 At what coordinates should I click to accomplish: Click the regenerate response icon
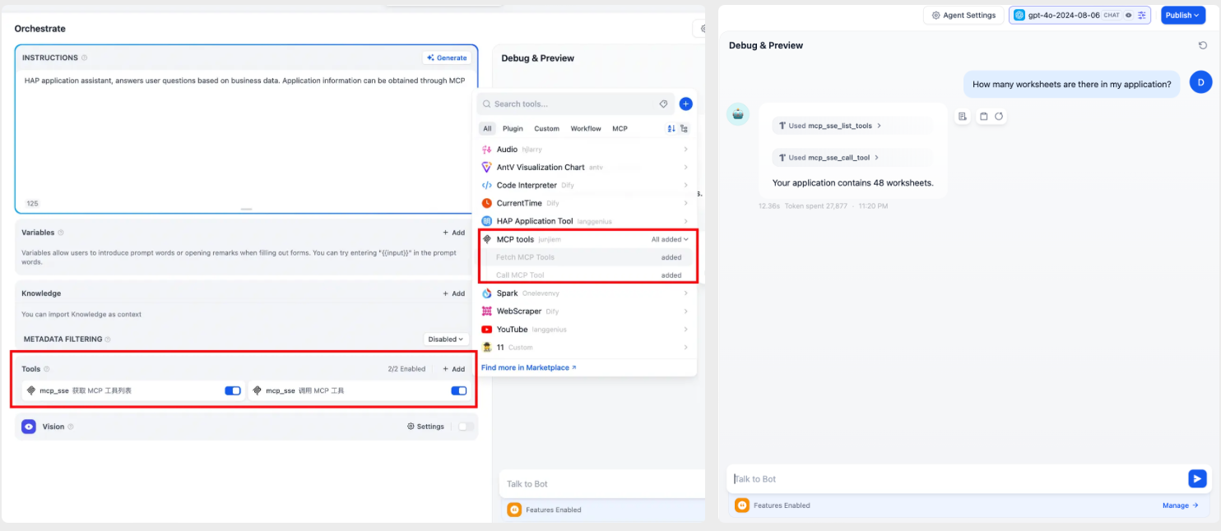pos(999,117)
